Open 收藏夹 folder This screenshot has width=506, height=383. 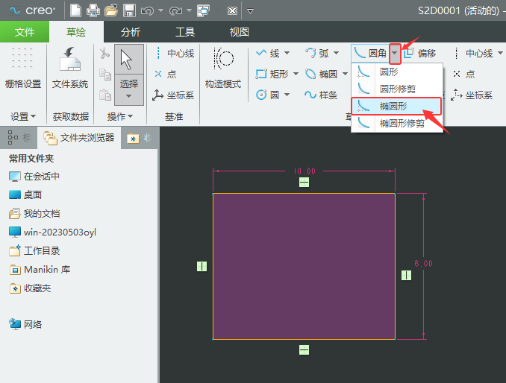30,288
